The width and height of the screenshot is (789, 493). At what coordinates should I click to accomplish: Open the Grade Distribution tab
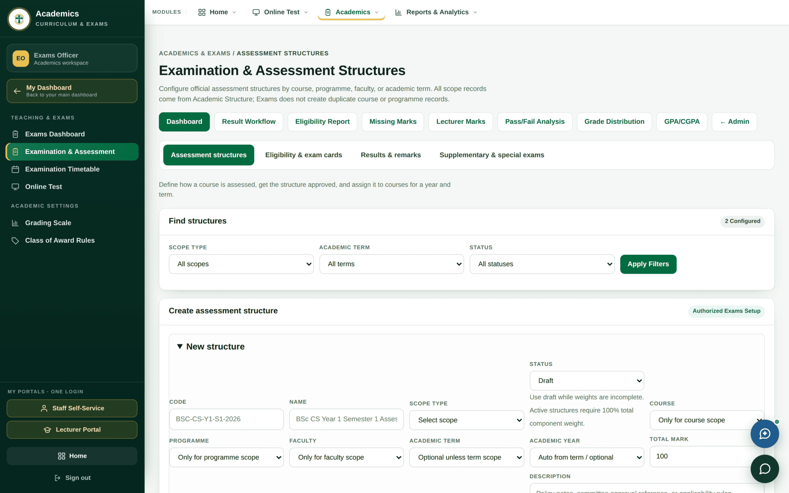click(x=614, y=122)
